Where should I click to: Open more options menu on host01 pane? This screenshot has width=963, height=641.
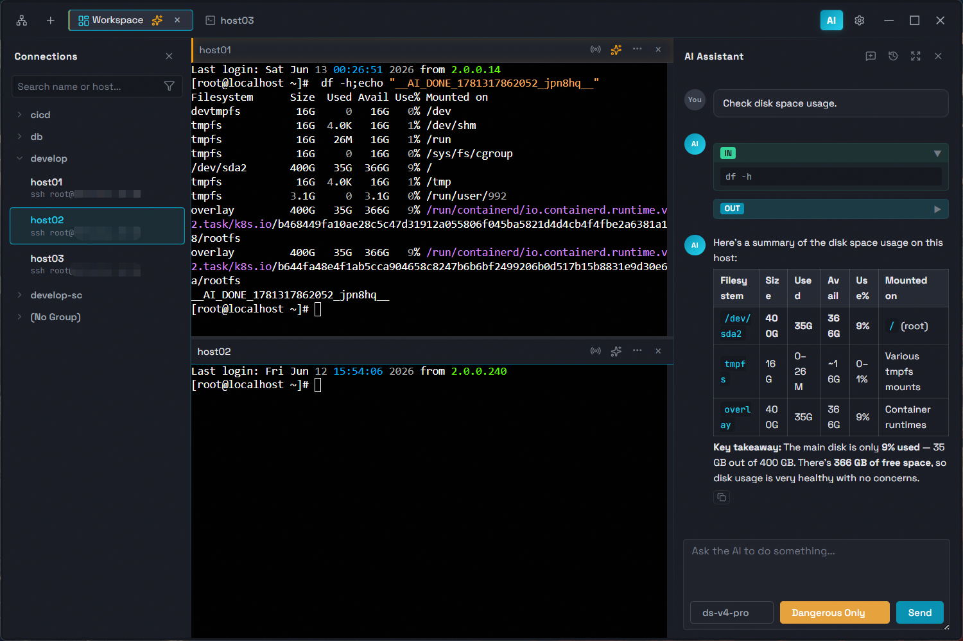(637, 49)
